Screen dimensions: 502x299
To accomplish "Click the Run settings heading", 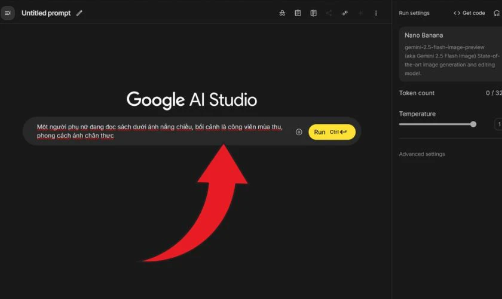I will tap(414, 13).
